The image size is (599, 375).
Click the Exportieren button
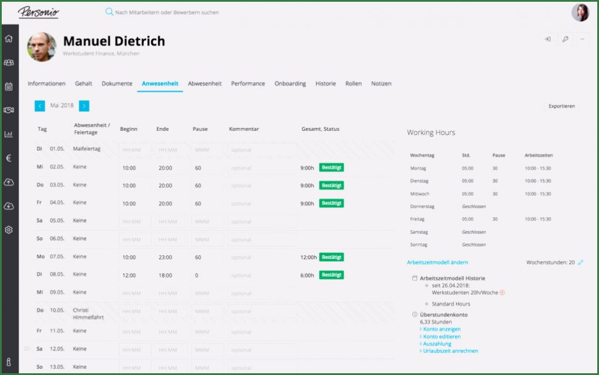(x=561, y=106)
